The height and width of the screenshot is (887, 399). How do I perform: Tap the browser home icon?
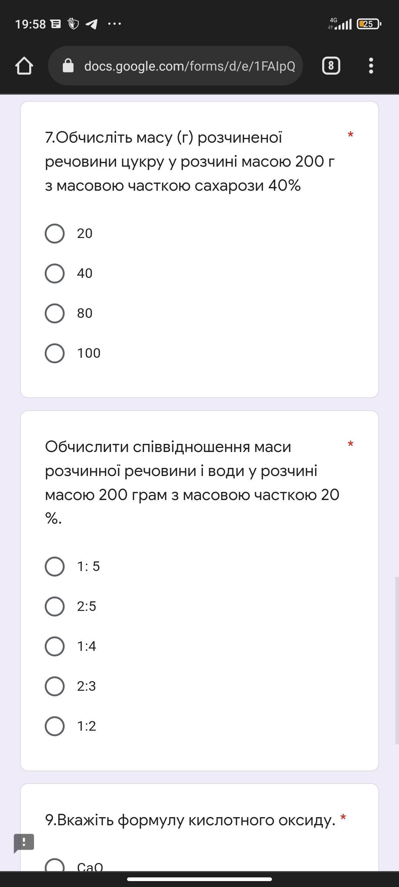pos(24,66)
